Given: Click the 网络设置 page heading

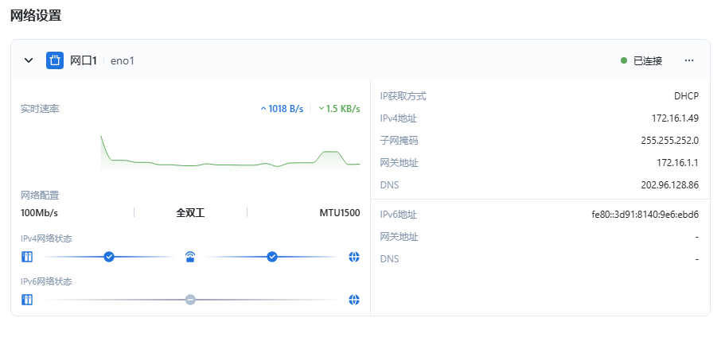Looking at the screenshot, I should pos(36,15).
